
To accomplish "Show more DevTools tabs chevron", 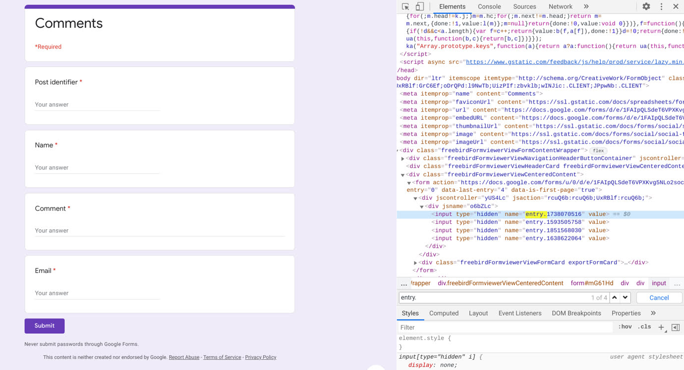I will point(586,6).
